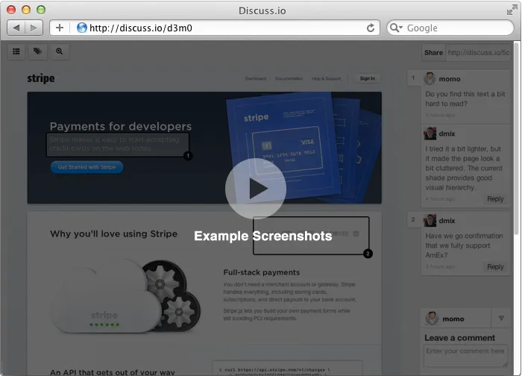The height and width of the screenshot is (376, 522).
Task: Click the "Leave a comment" heading
Action: [459, 338]
